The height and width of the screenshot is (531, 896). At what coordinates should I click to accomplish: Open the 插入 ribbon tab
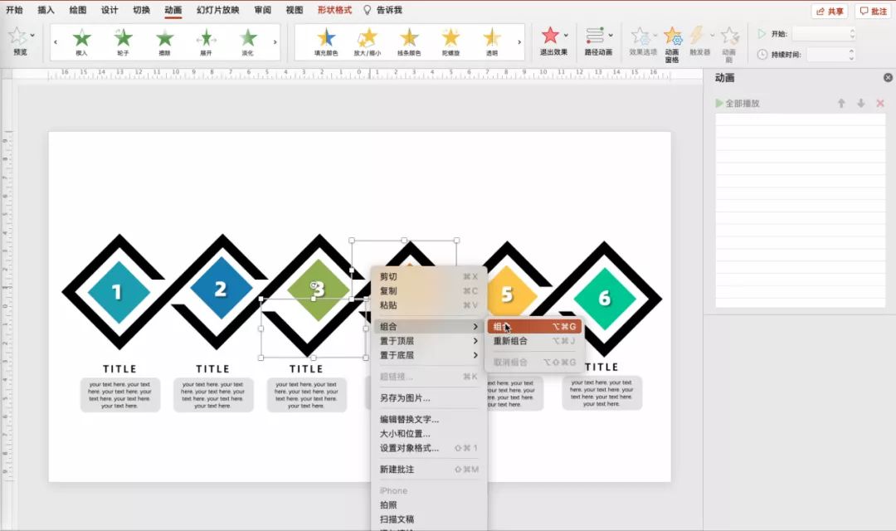tap(46, 10)
